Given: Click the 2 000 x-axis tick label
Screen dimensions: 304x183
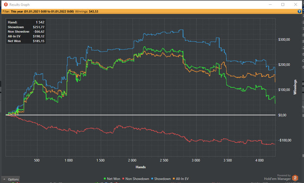Looking at the screenshot, I should 132,160.
